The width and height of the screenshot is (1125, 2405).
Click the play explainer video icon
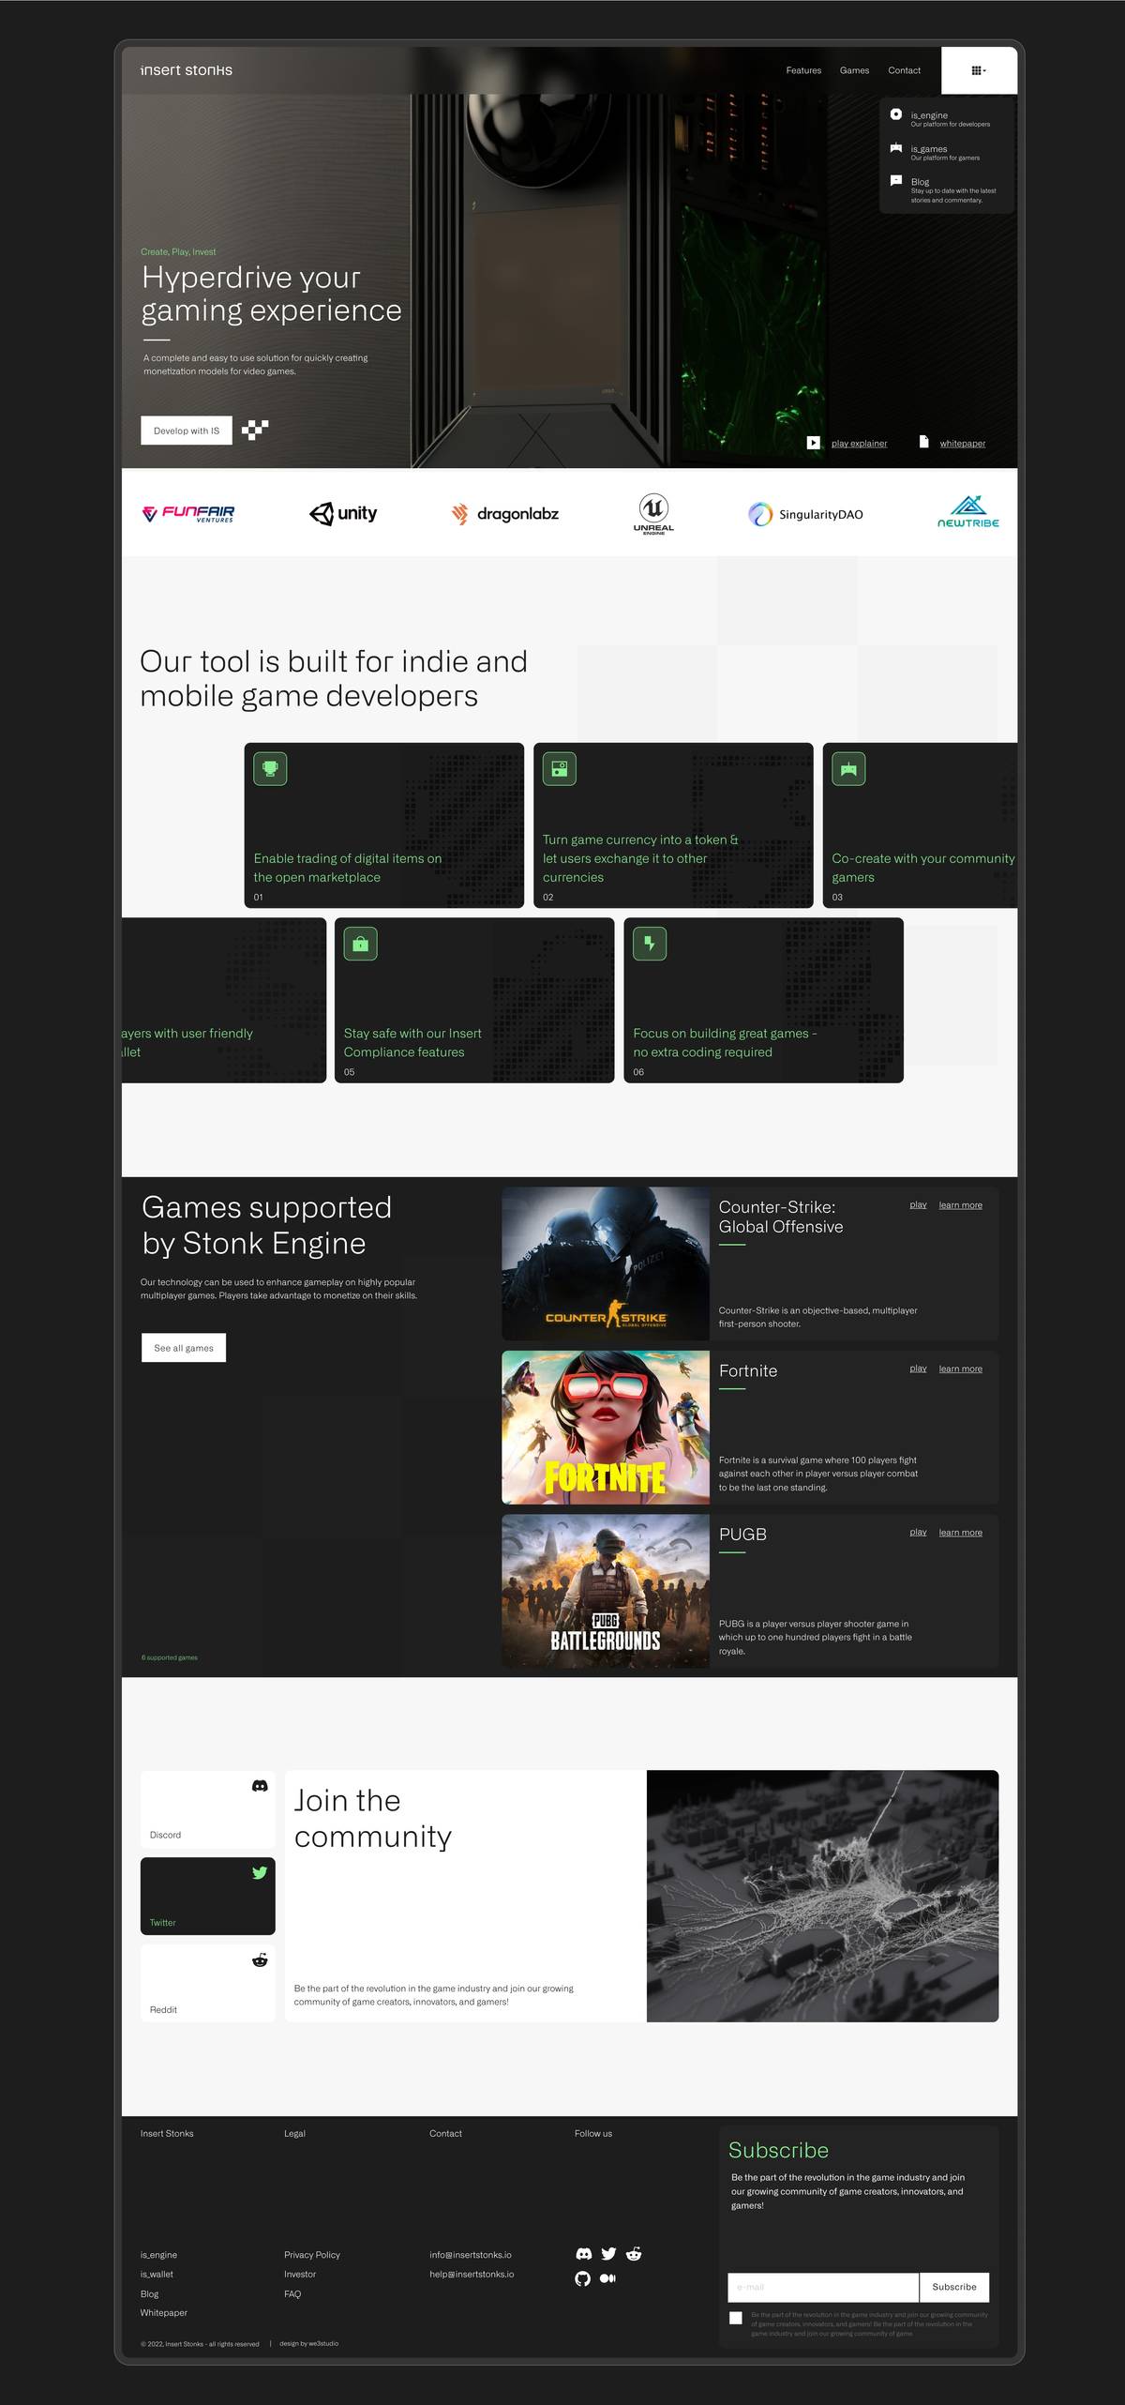pyautogui.click(x=814, y=443)
